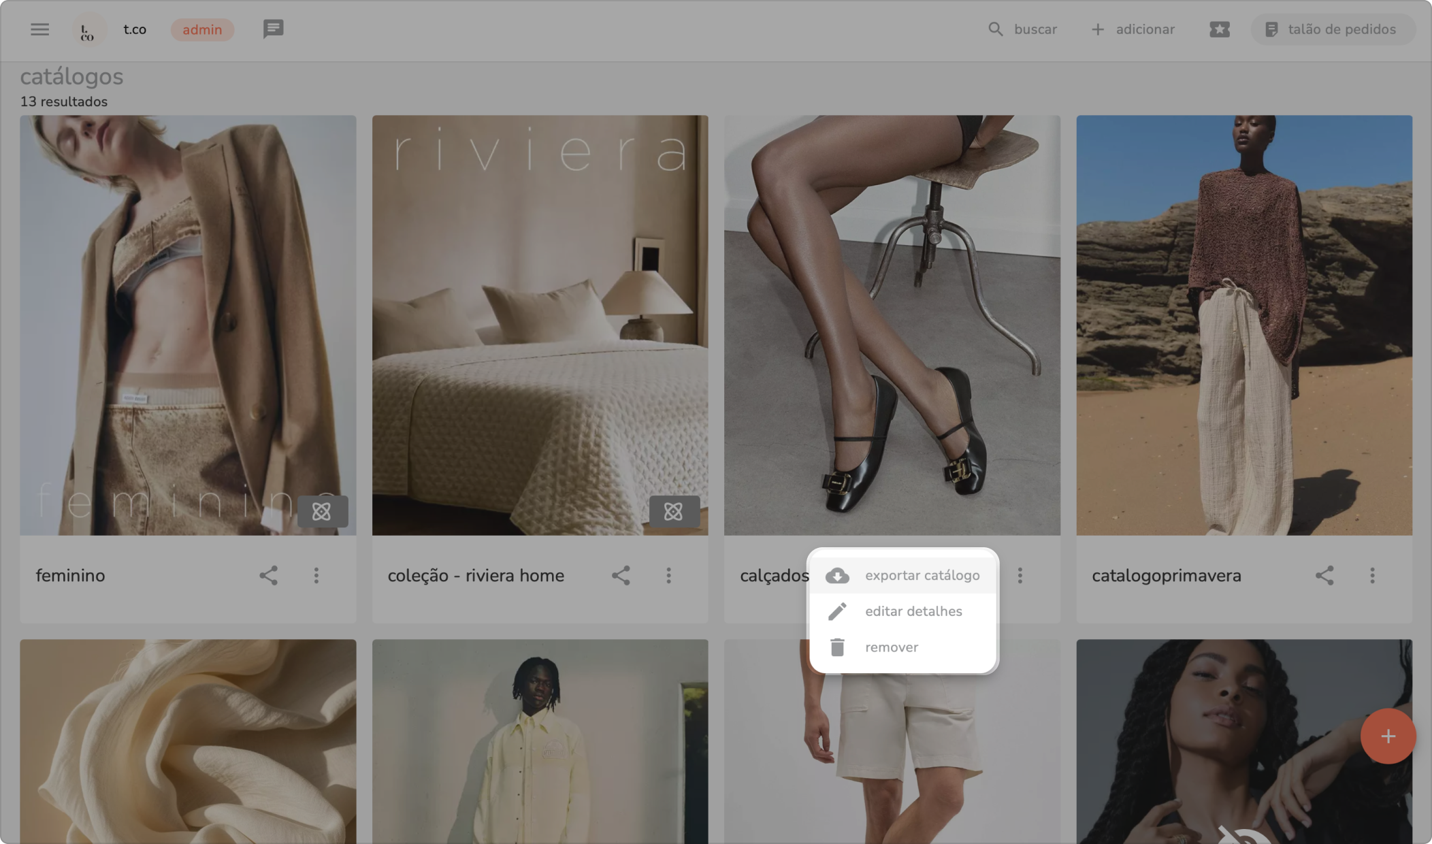The width and height of the screenshot is (1432, 844).
Task: Open more options for feminino catalog
Action: click(x=316, y=576)
